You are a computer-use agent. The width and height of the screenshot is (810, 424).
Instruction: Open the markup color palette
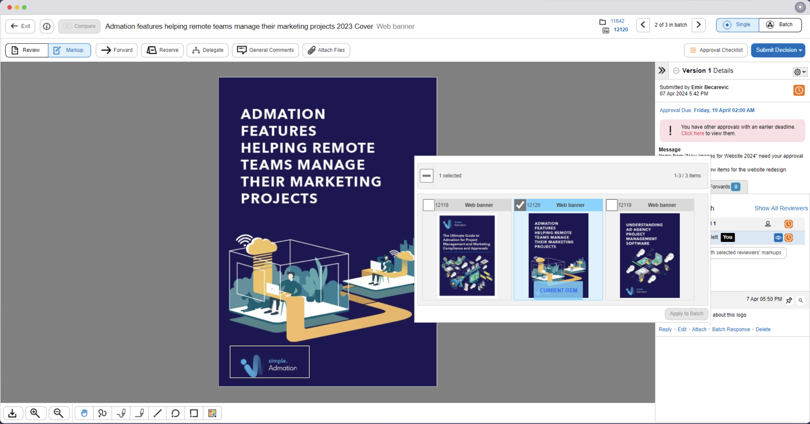coord(212,413)
